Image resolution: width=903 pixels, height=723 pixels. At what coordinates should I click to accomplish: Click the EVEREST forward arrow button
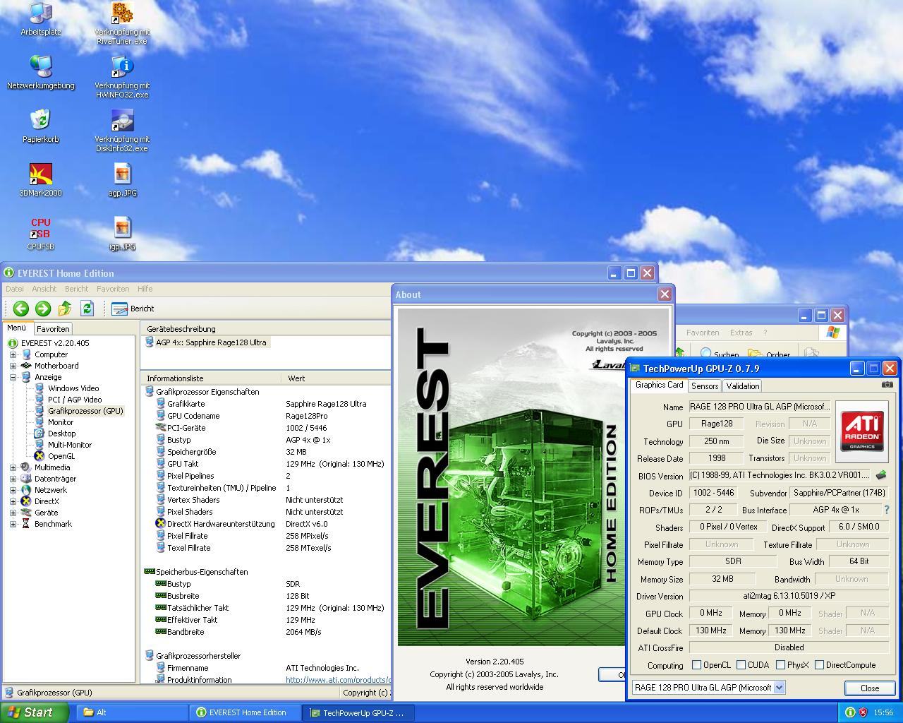[x=43, y=309]
